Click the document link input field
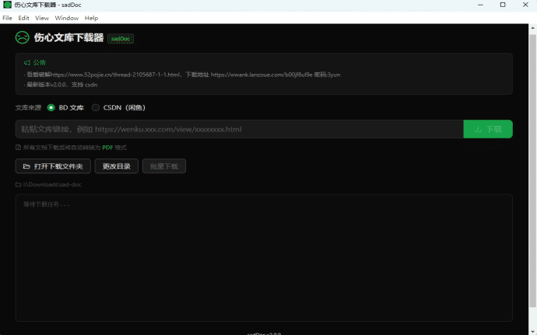The image size is (537, 335). pyautogui.click(x=240, y=129)
